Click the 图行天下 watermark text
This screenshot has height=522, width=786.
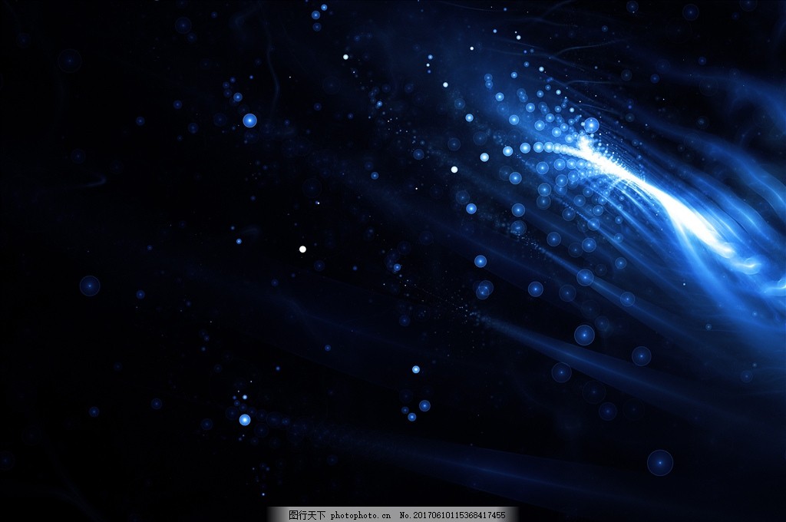(x=307, y=515)
